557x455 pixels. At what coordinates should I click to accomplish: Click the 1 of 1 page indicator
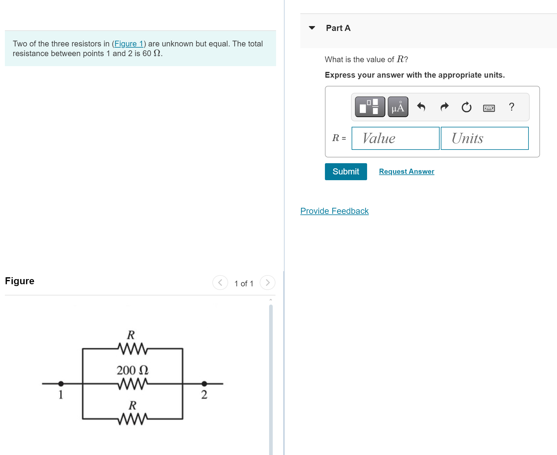[x=244, y=283]
